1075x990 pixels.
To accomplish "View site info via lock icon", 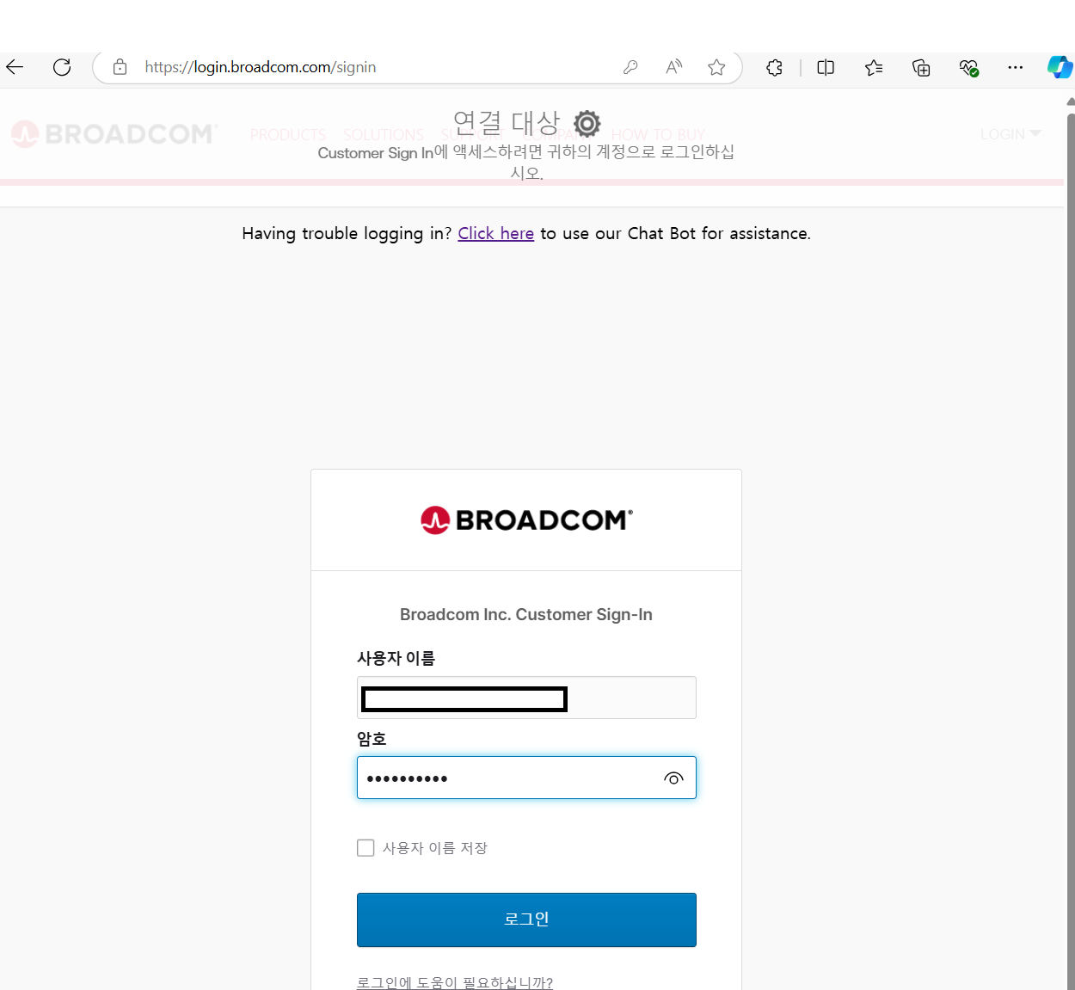I will point(120,67).
